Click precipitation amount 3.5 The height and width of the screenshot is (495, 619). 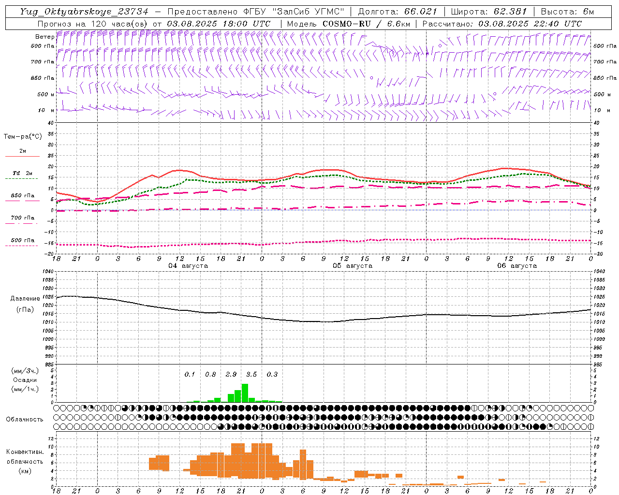tap(251, 374)
